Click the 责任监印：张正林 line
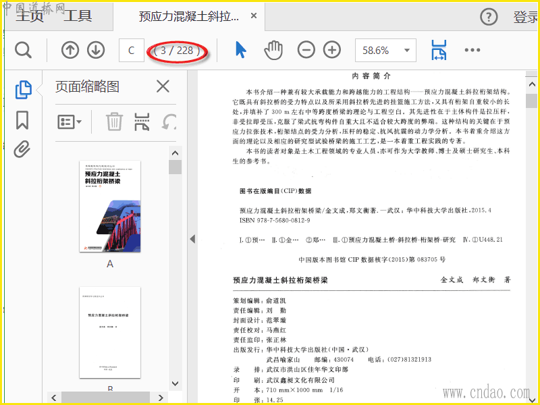This screenshot has width=540, height=405. click(x=260, y=340)
